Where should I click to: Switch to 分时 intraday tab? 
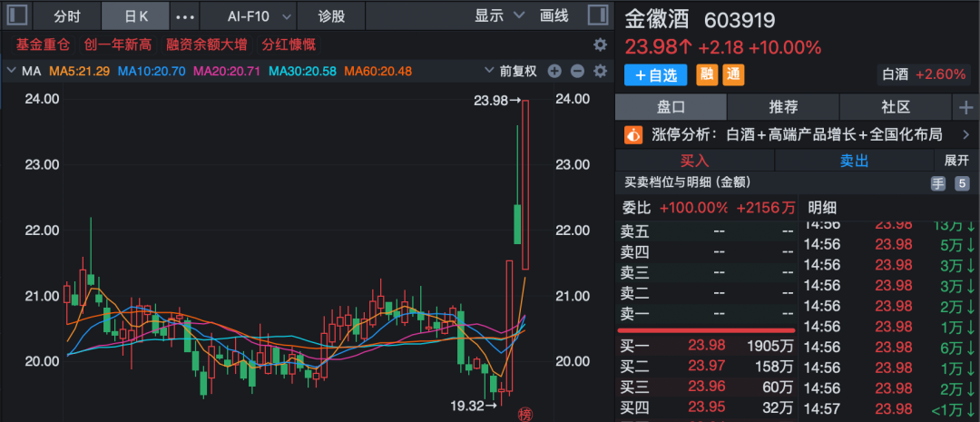[x=66, y=16]
